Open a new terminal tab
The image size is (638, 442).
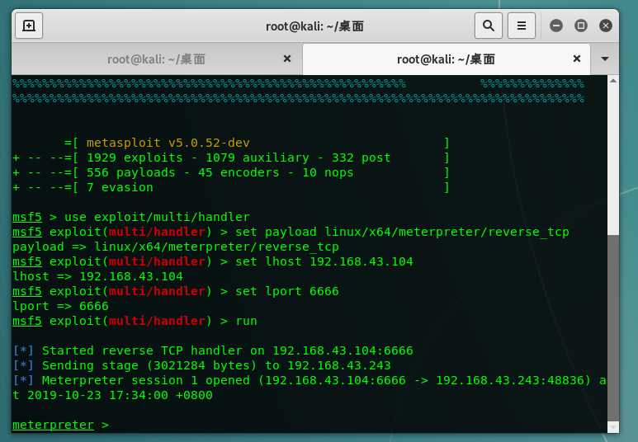tap(29, 26)
